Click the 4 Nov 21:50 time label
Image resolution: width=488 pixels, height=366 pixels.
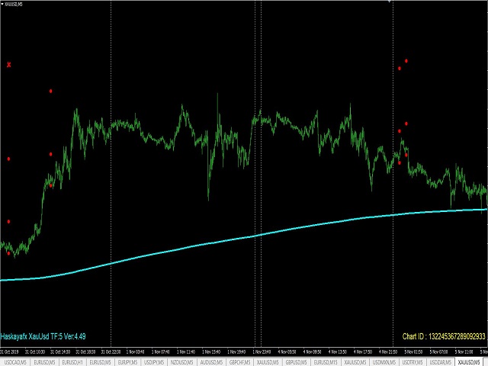[388, 352]
